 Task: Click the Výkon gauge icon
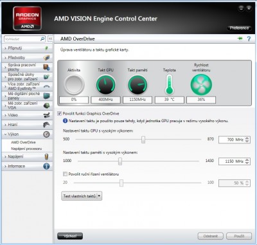46,134
